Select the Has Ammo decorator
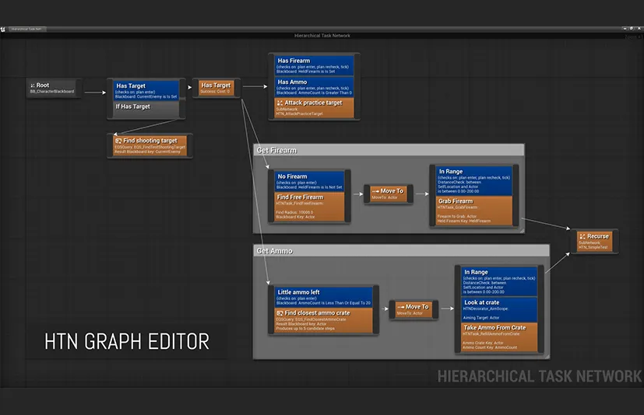 point(314,87)
